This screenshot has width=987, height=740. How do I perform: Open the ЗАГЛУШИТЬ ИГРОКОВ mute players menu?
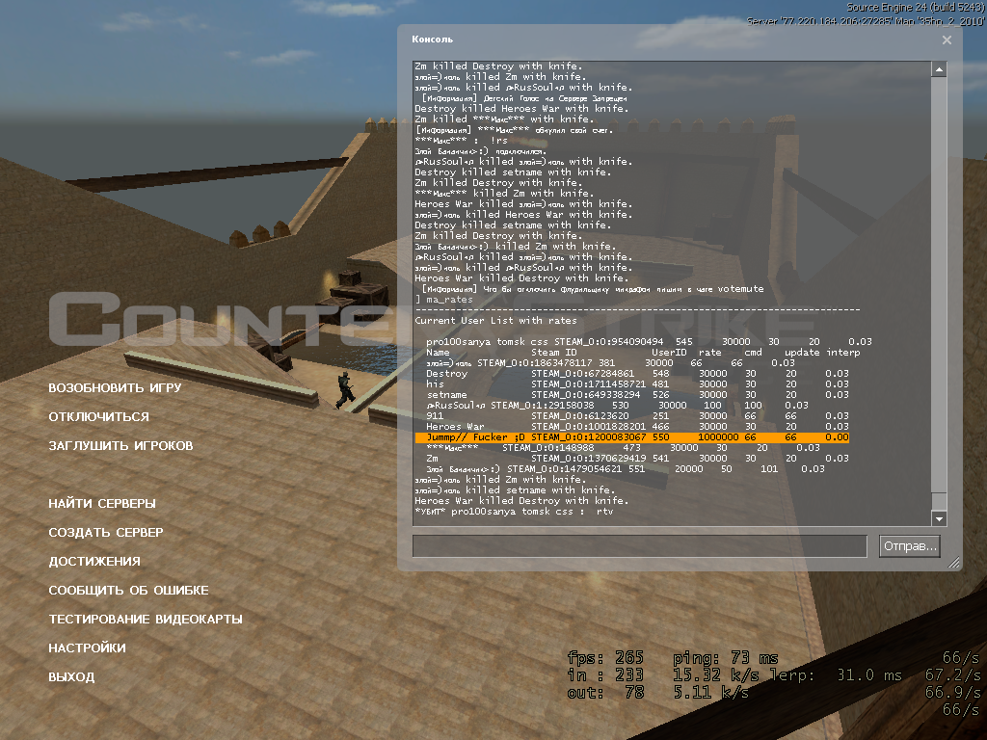click(120, 445)
